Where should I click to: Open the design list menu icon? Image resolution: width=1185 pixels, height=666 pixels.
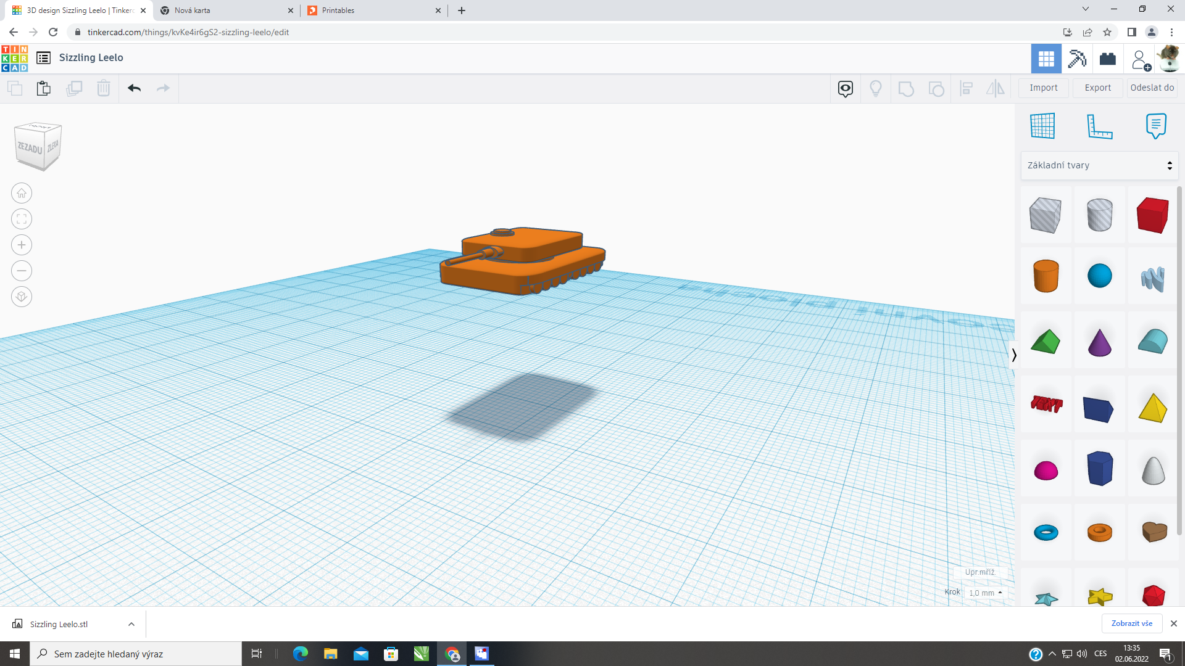point(43,58)
